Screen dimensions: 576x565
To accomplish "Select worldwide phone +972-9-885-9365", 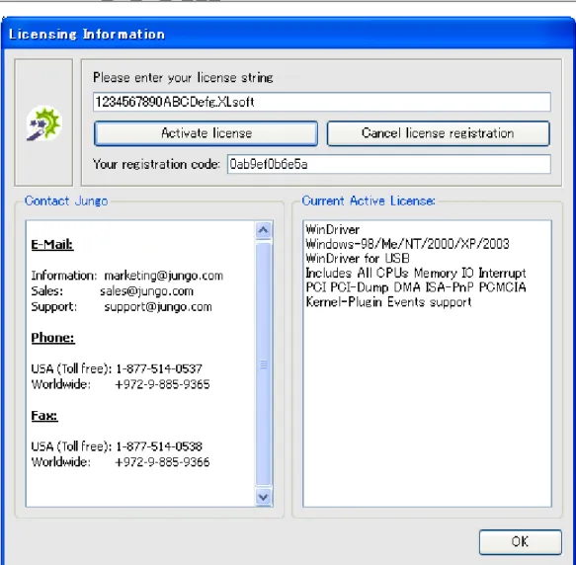I will [162, 384].
